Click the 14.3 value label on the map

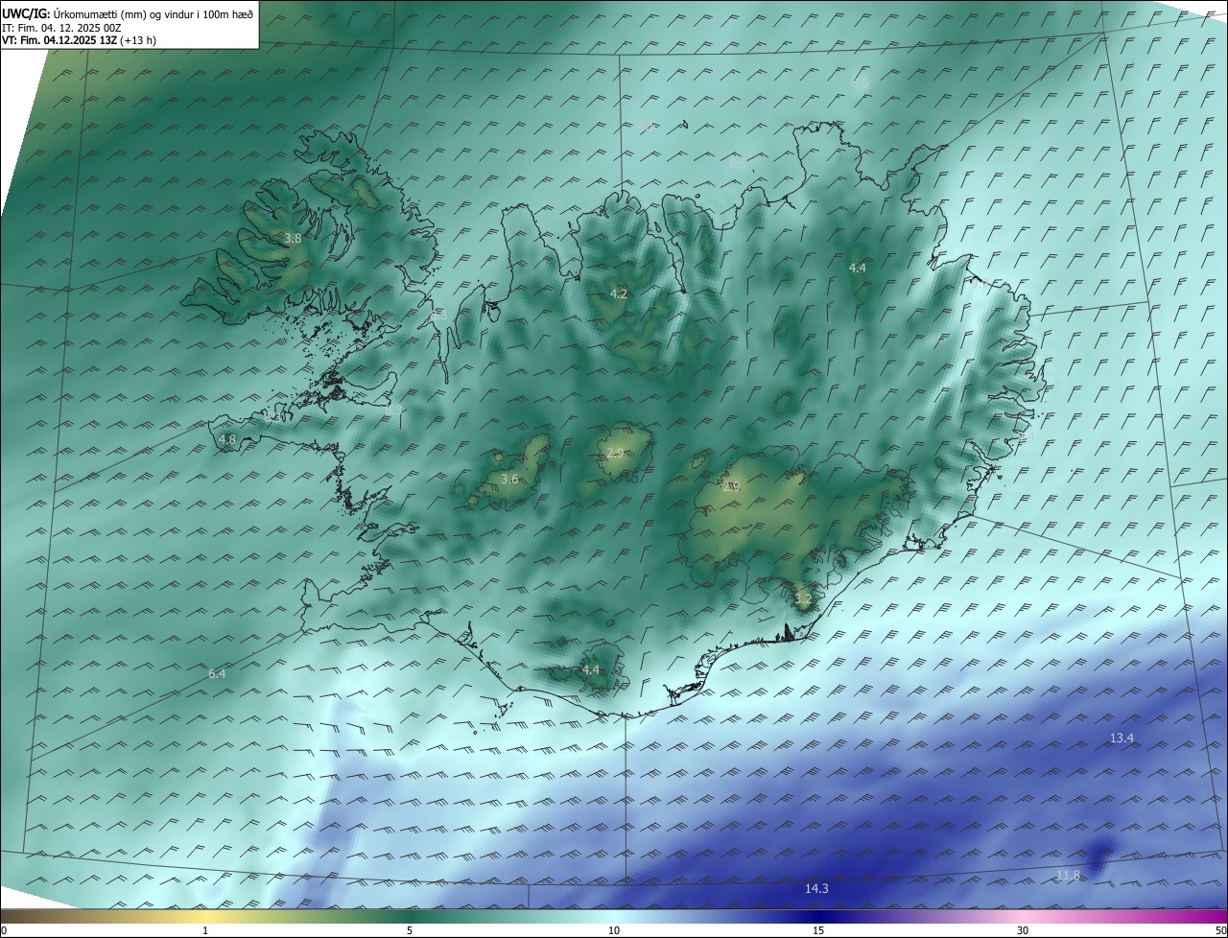(816, 889)
